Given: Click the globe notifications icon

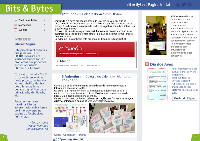Looking at the screenshot, I should pyautogui.click(x=194, y=4).
